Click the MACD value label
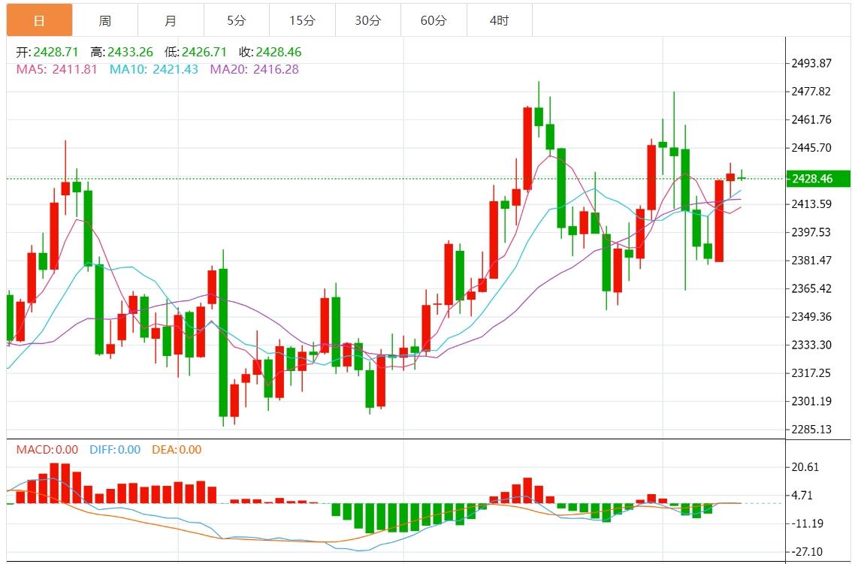The image size is (861, 564). pyautogui.click(x=47, y=450)
